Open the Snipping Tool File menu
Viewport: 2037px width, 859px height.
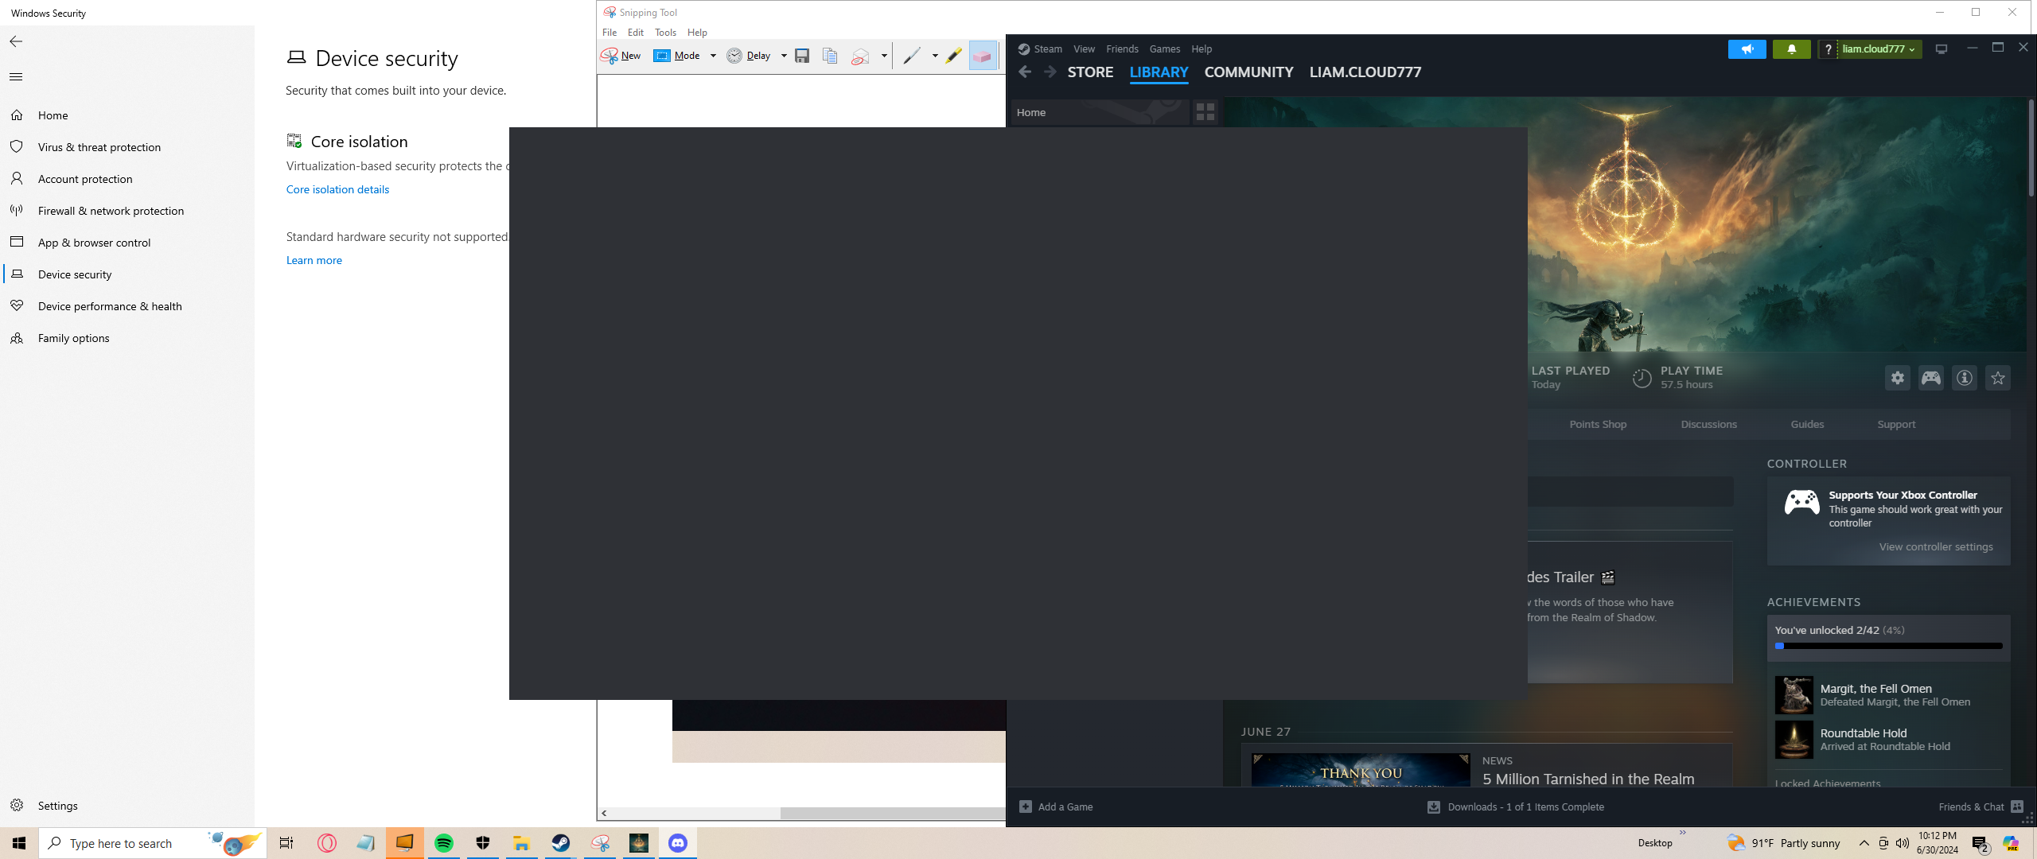[x=610, y=33]
